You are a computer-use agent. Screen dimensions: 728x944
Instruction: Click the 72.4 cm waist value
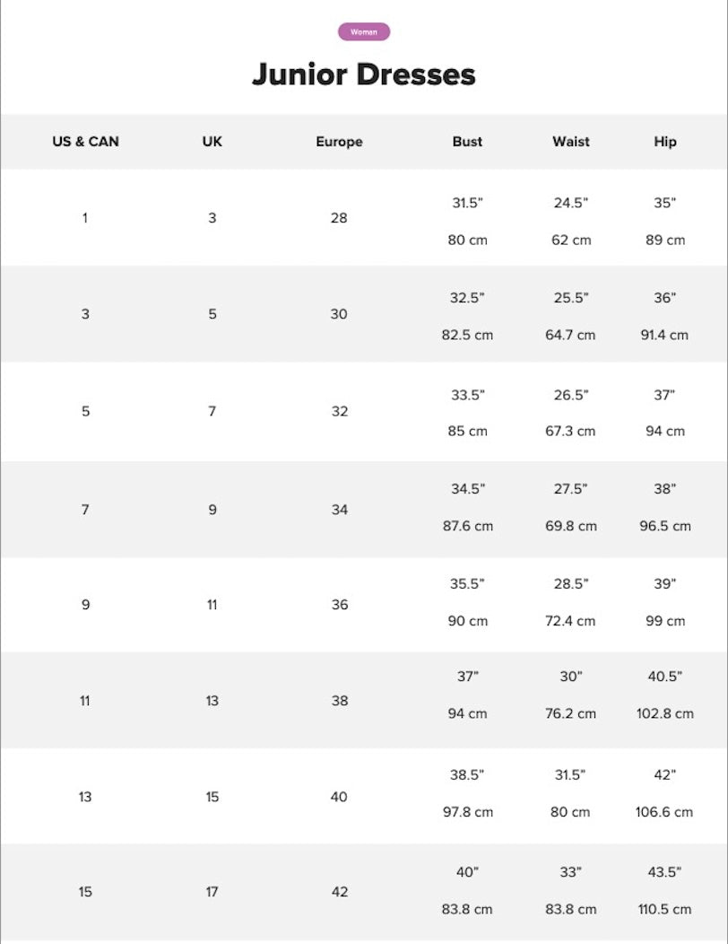(570, 621)
